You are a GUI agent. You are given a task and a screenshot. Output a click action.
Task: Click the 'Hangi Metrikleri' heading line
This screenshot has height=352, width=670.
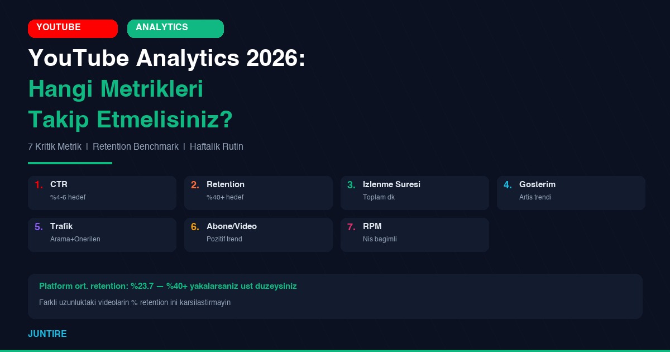point(116,89)
